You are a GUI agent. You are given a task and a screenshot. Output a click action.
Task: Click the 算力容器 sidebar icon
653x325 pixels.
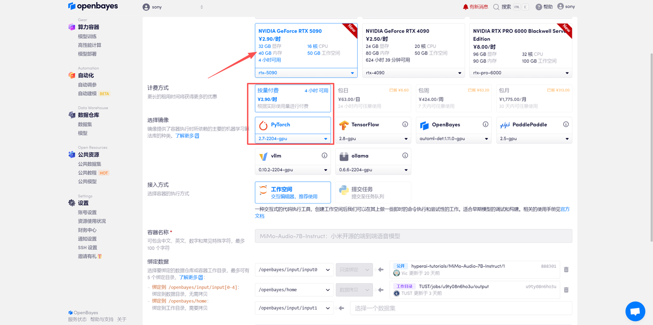click(x=72, y=27)
